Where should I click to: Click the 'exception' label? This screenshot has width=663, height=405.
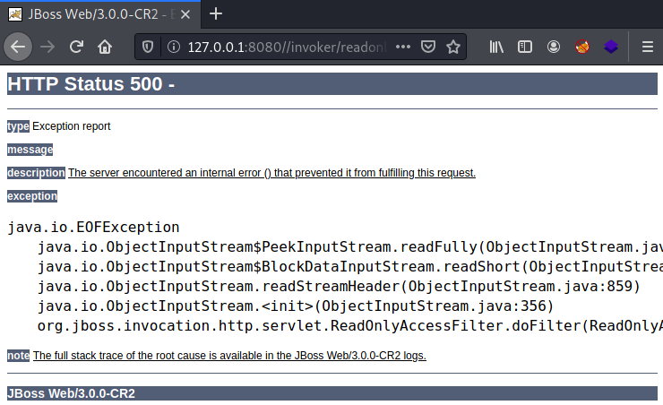pyautogui.click(x=32, y=195)
